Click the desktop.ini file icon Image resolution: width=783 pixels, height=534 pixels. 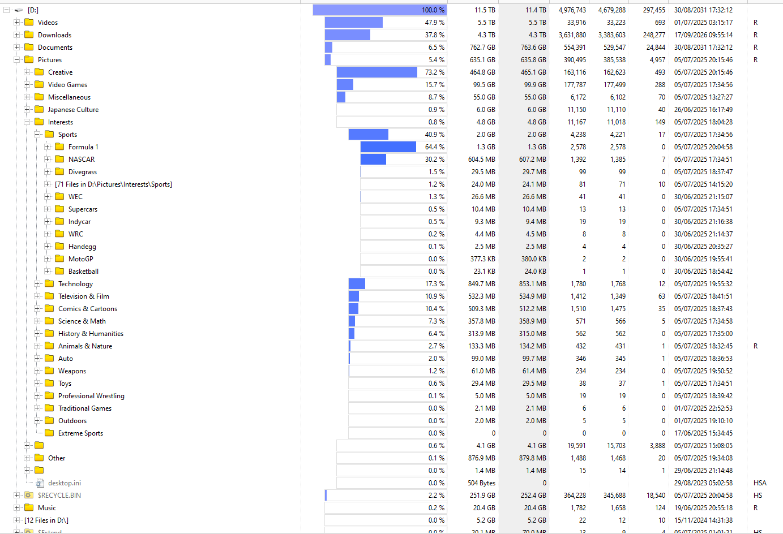coord(40,483)
